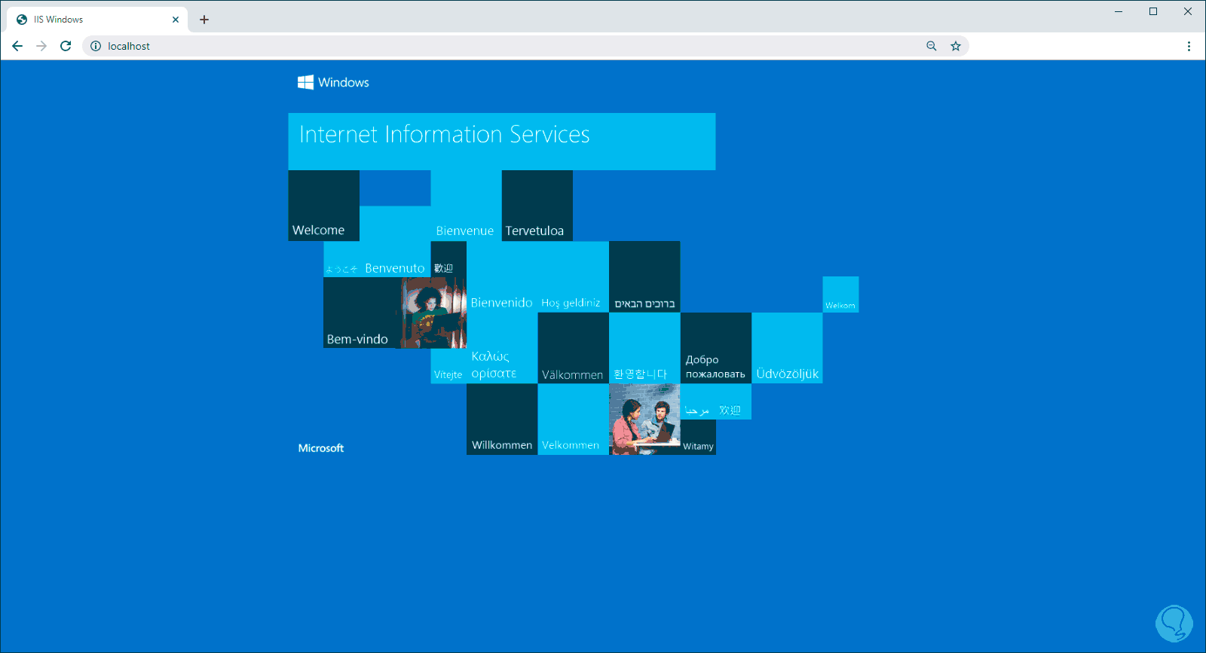Click the Добро пожаловать tile

point(716,348)
